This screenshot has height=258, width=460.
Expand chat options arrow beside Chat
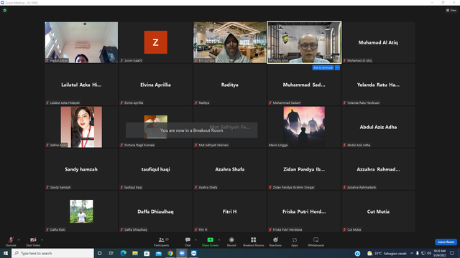195,240
